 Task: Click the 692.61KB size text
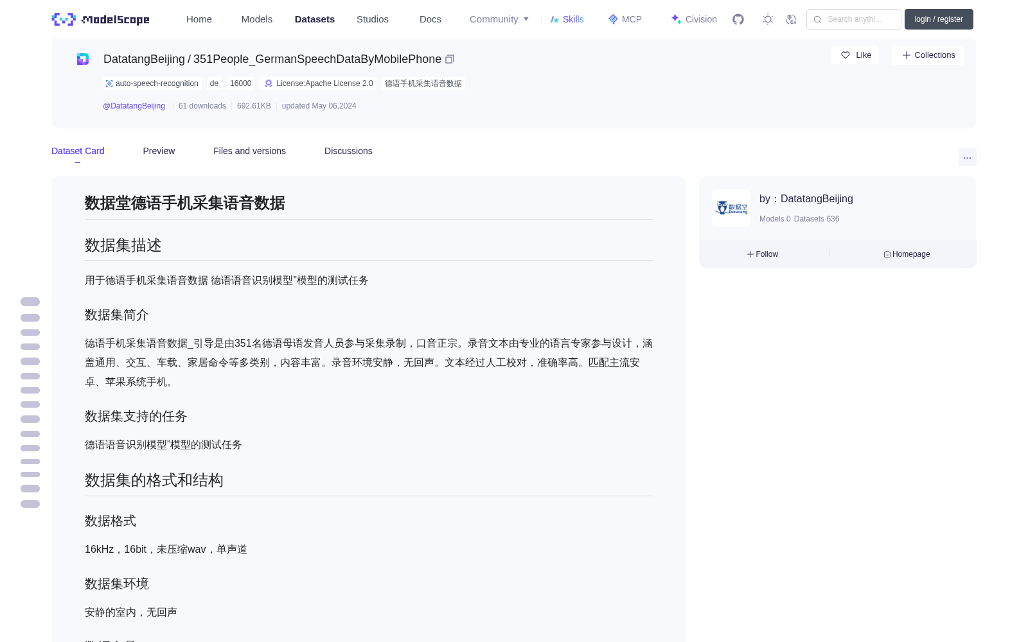pos(254,106)
